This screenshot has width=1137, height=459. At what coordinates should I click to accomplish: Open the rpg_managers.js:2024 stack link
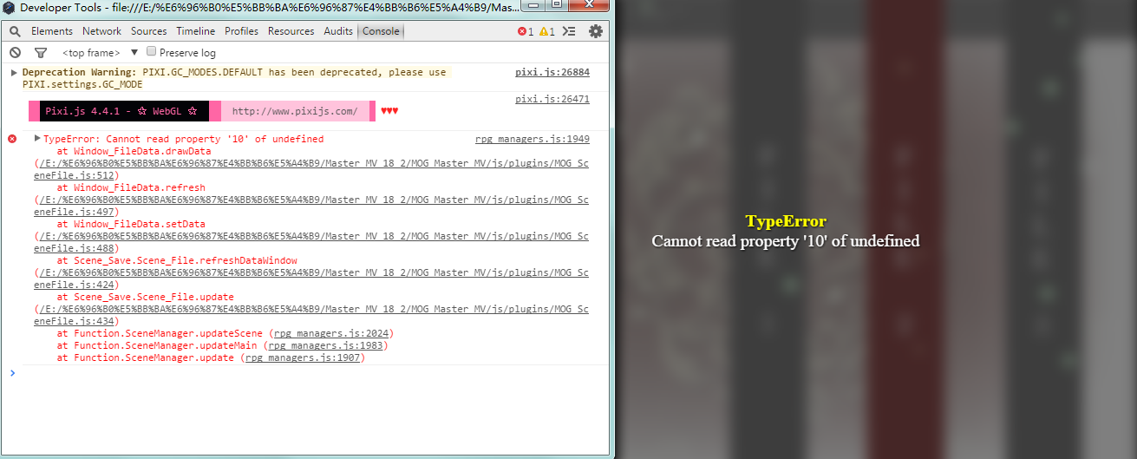tap(333, 333)
